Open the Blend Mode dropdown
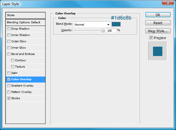Image resolution: width=176 pixels, height=130 pixels. 92,25
